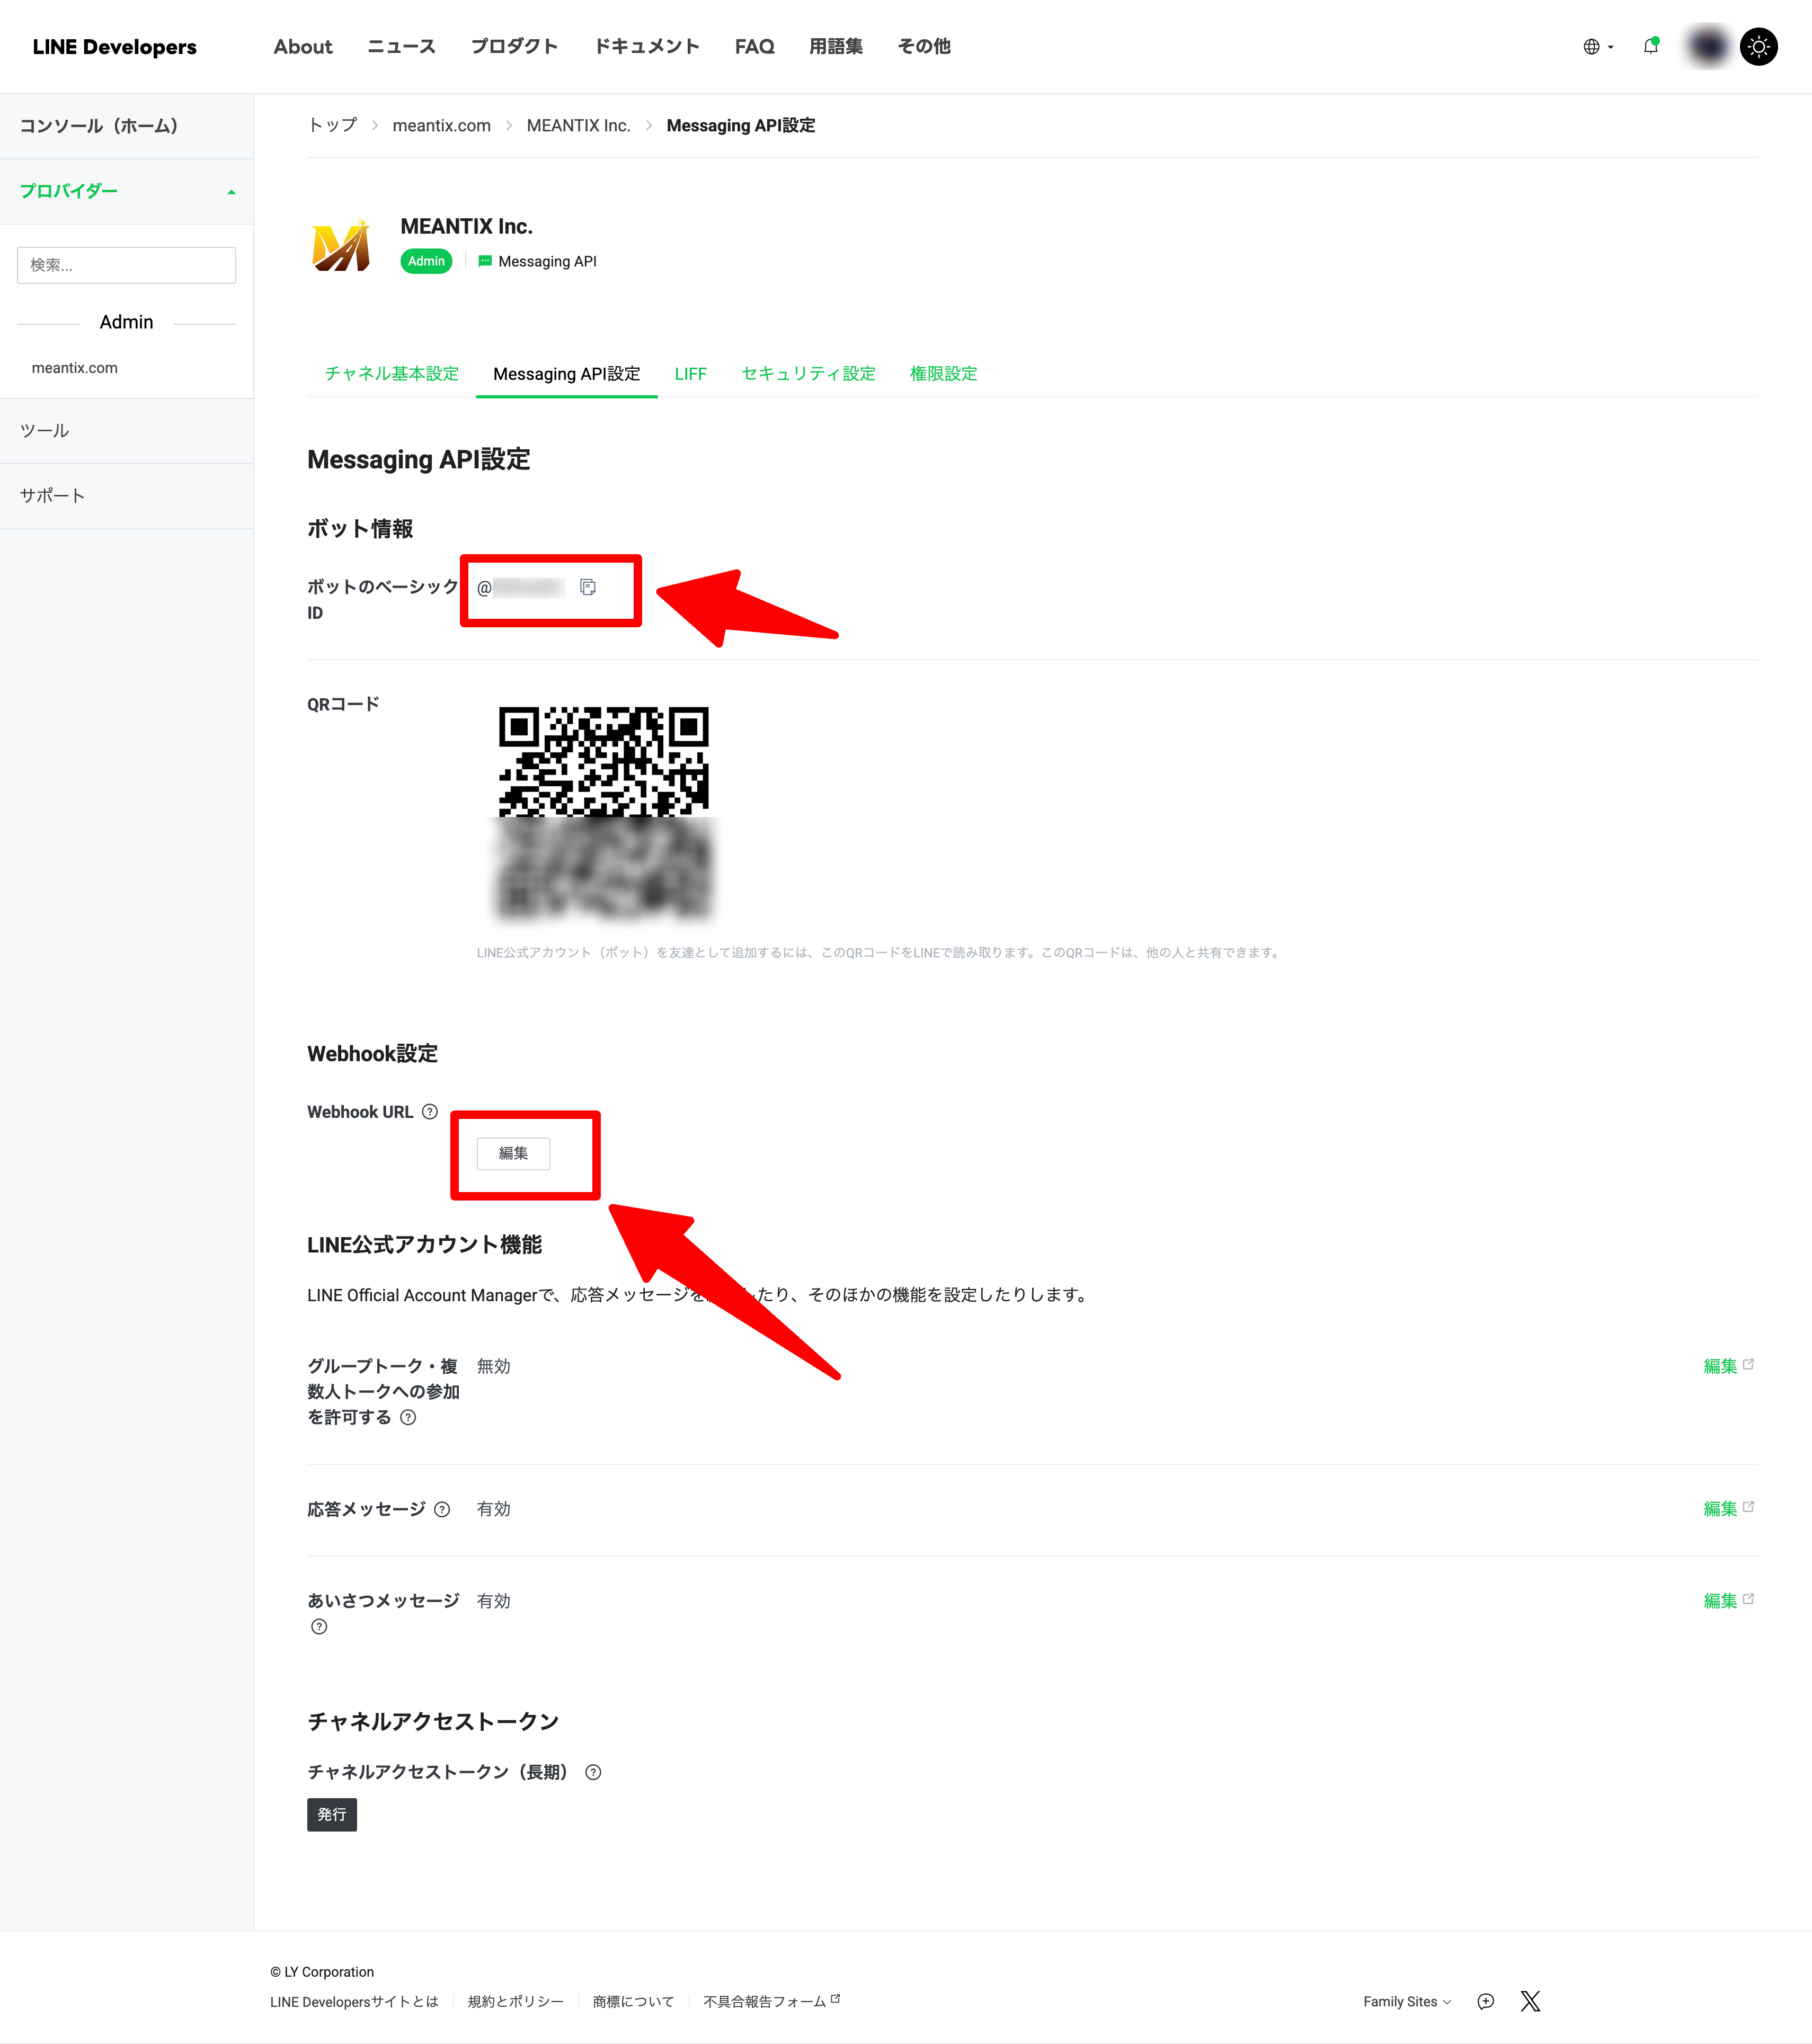
Task: Switch to the 権限設定 tab
Action: click(943, 373)
